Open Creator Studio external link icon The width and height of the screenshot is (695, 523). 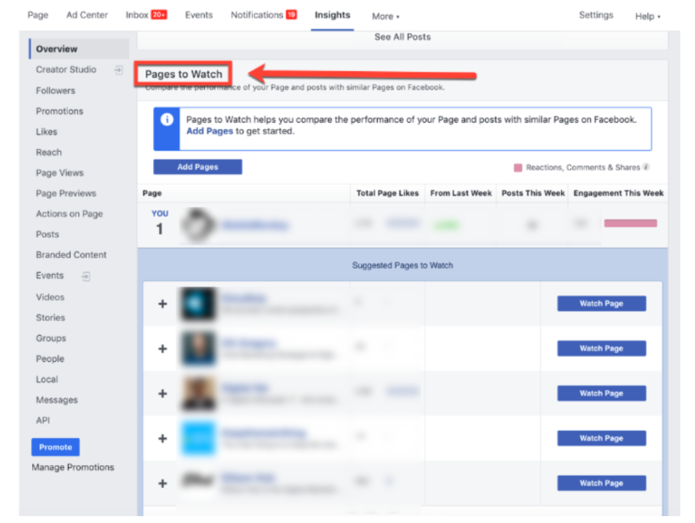click(x=119, y=70)
